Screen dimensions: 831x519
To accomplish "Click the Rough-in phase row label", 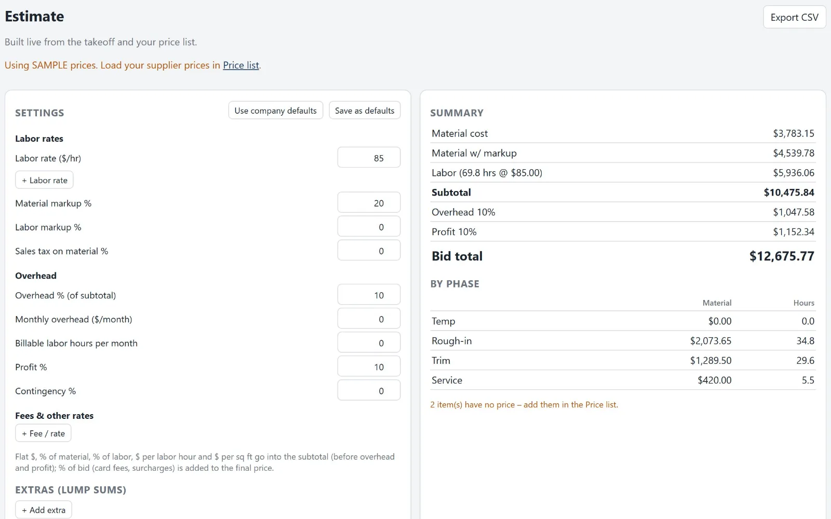I will point(452,341).
